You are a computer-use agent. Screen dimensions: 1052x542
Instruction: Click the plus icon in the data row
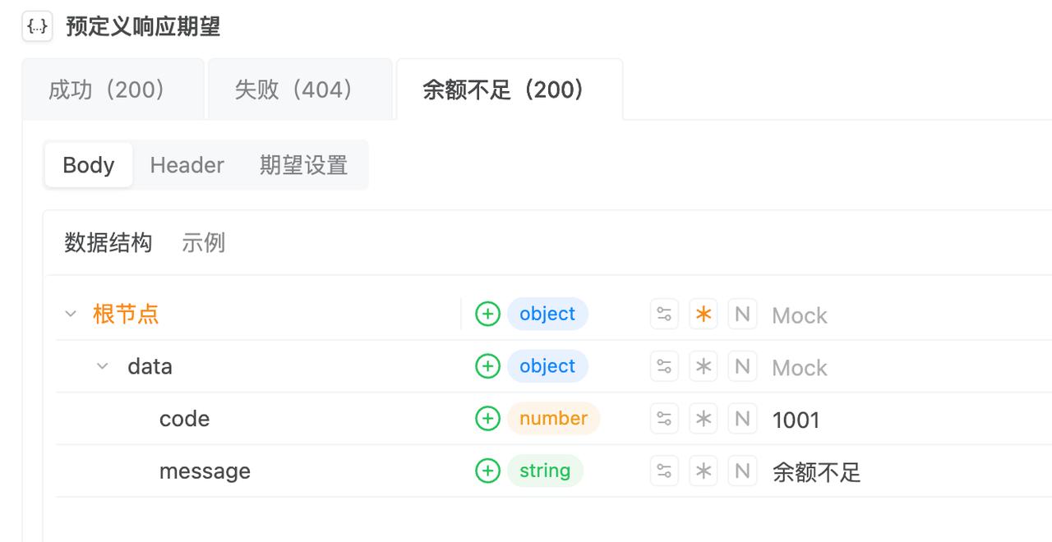click(x=487, y=366)
